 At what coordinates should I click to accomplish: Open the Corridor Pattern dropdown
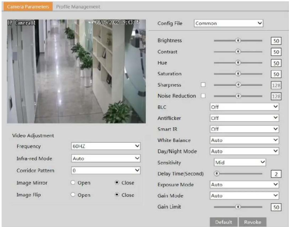(x=106, y=170)
